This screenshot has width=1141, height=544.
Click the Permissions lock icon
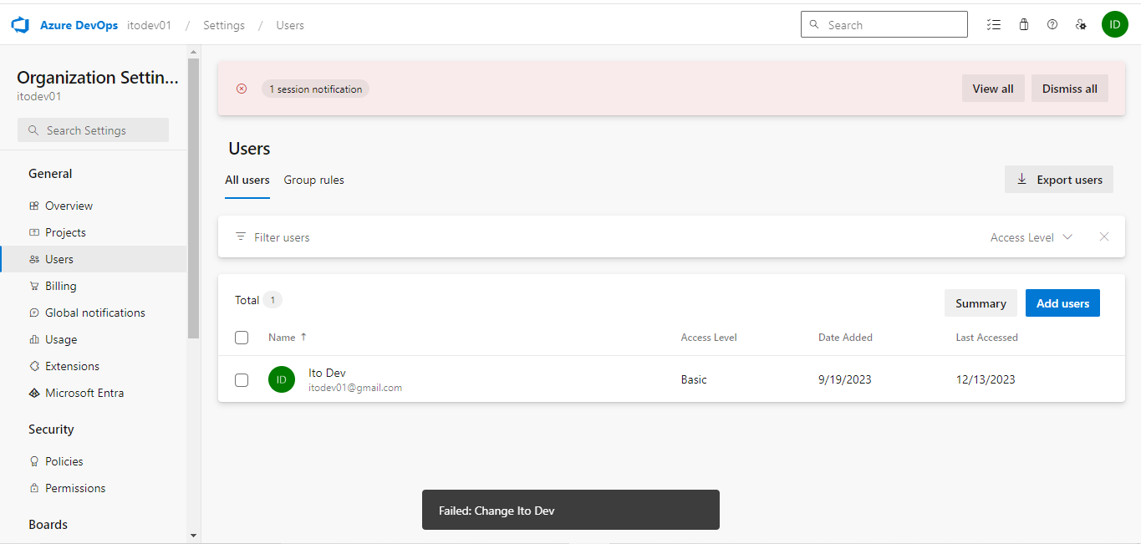[x=34, y=488]
